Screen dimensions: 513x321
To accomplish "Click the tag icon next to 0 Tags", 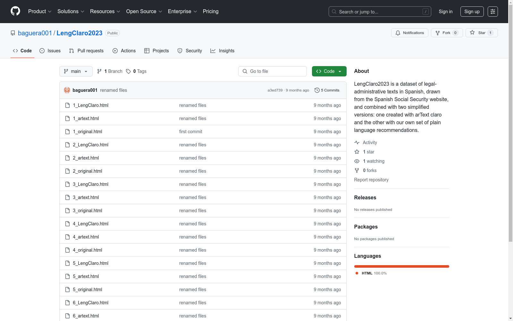I will (x=128, y=71).
